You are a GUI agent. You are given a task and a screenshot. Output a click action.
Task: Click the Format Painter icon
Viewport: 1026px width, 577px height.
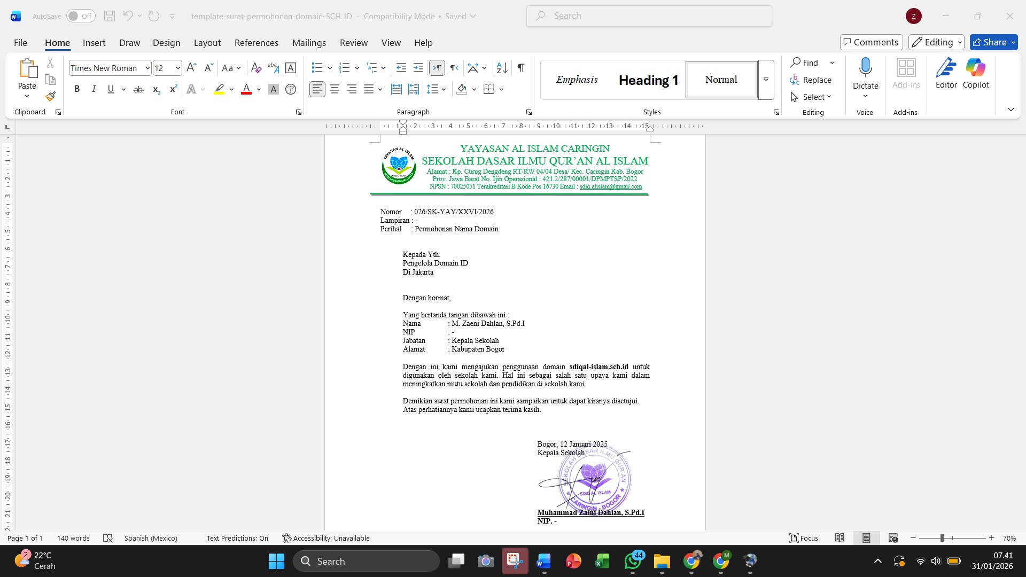[x=50, y=97]
